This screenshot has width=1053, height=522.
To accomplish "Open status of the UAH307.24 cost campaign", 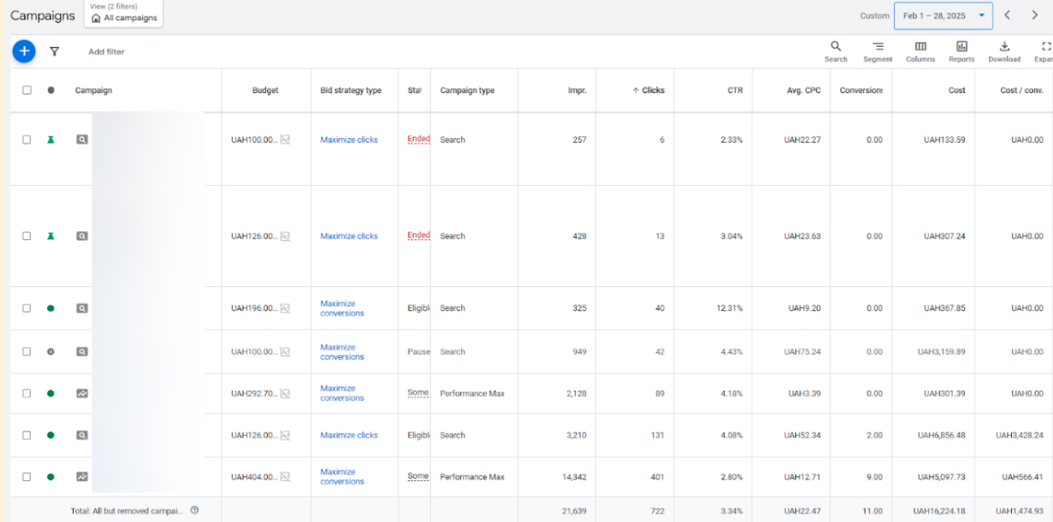I will [x=50, y=236].
